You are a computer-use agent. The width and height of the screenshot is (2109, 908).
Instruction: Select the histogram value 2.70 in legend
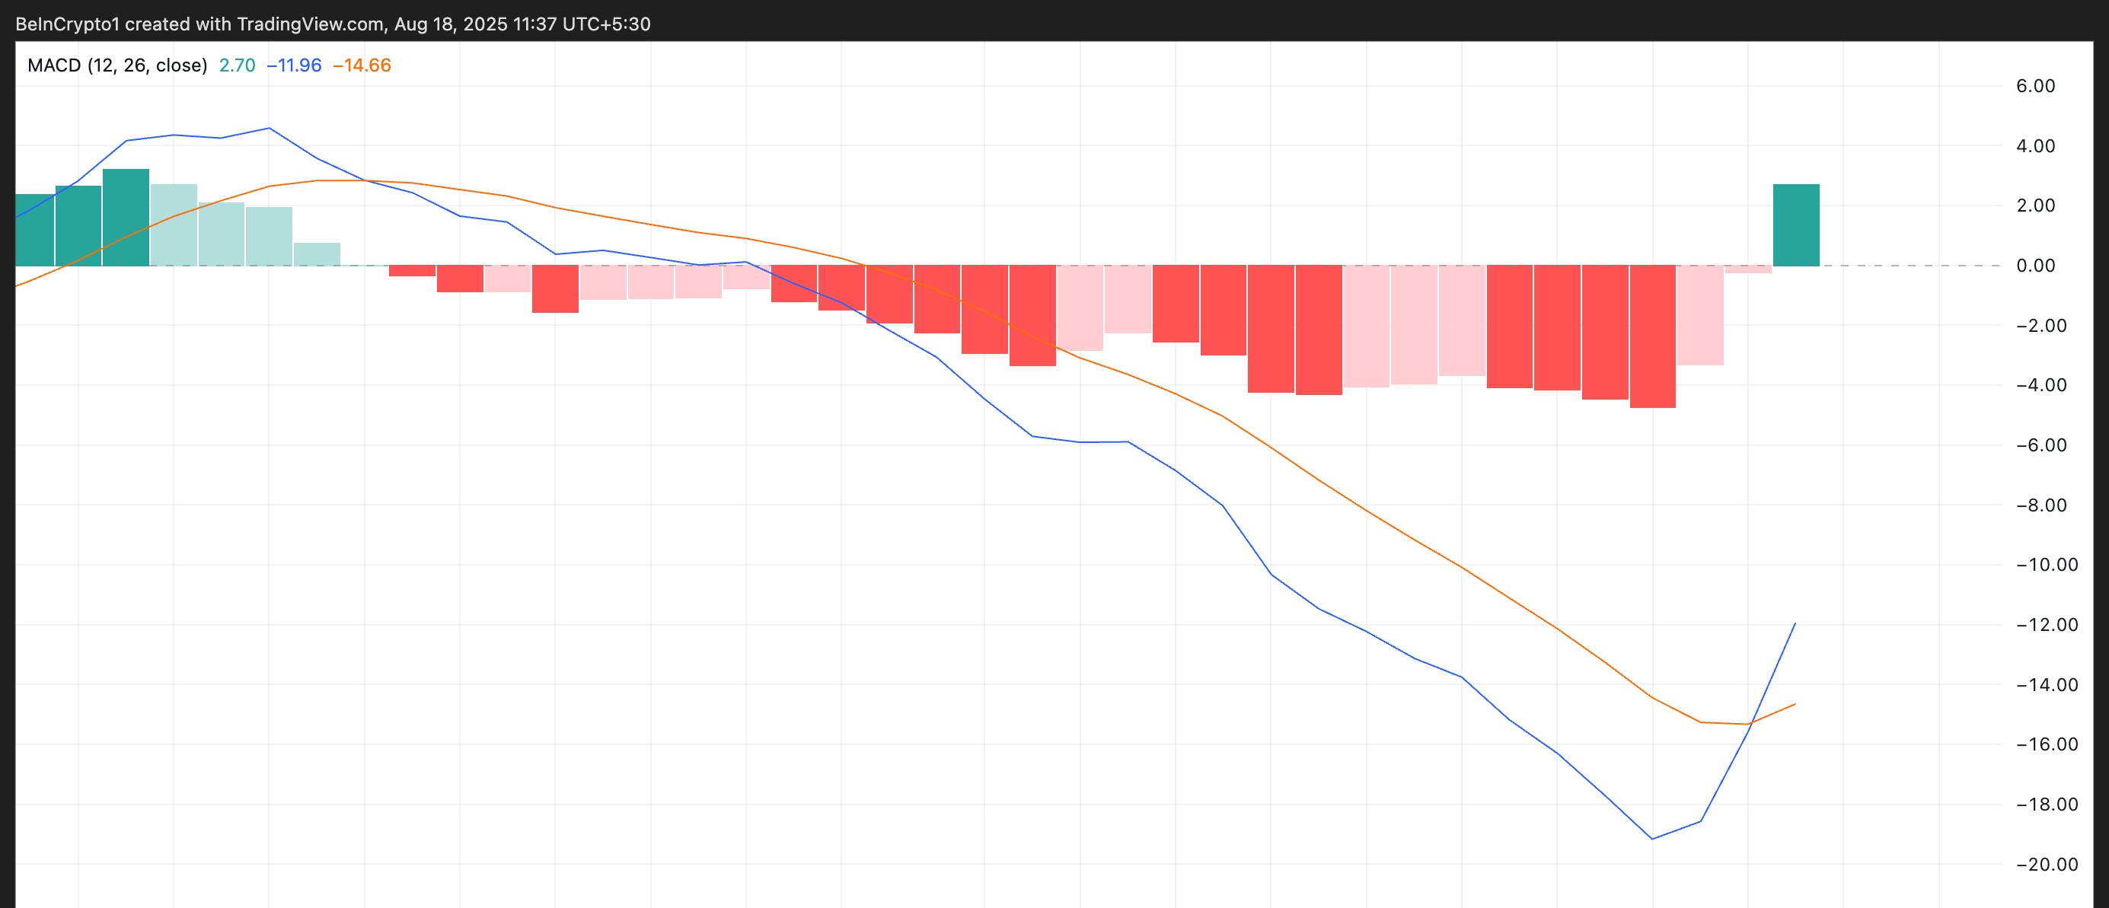(238, 65)
